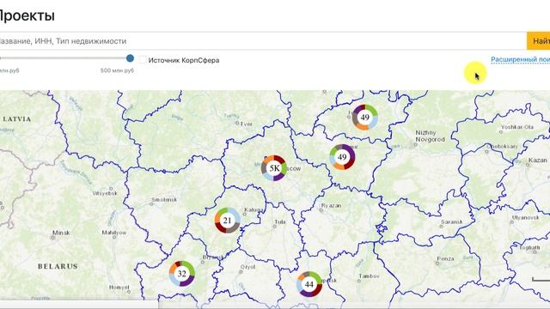Enable the Источник КорпСфера checkbox
This screenshot has height=309, width=550.
(x=142, y=60)
